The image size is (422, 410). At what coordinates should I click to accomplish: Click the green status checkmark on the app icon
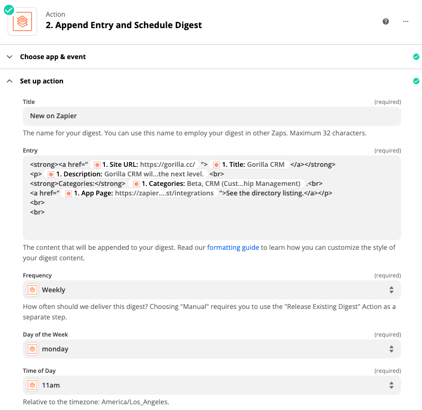[9, 10]
